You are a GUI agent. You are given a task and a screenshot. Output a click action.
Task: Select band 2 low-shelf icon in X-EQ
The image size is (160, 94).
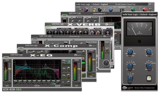pyautogui.click(x=20, y=83)
